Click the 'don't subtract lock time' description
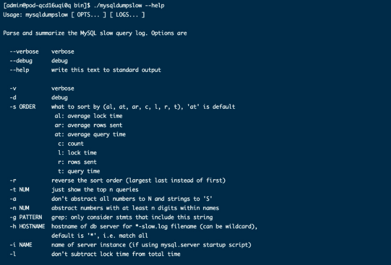This screenshot has width=391, height=265. [116, 254]
